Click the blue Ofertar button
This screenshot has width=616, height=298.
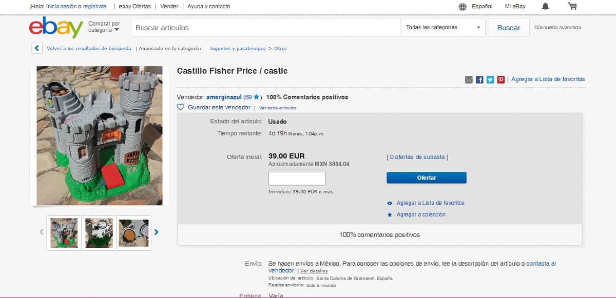pyautogui.click(x=427, y=177)
